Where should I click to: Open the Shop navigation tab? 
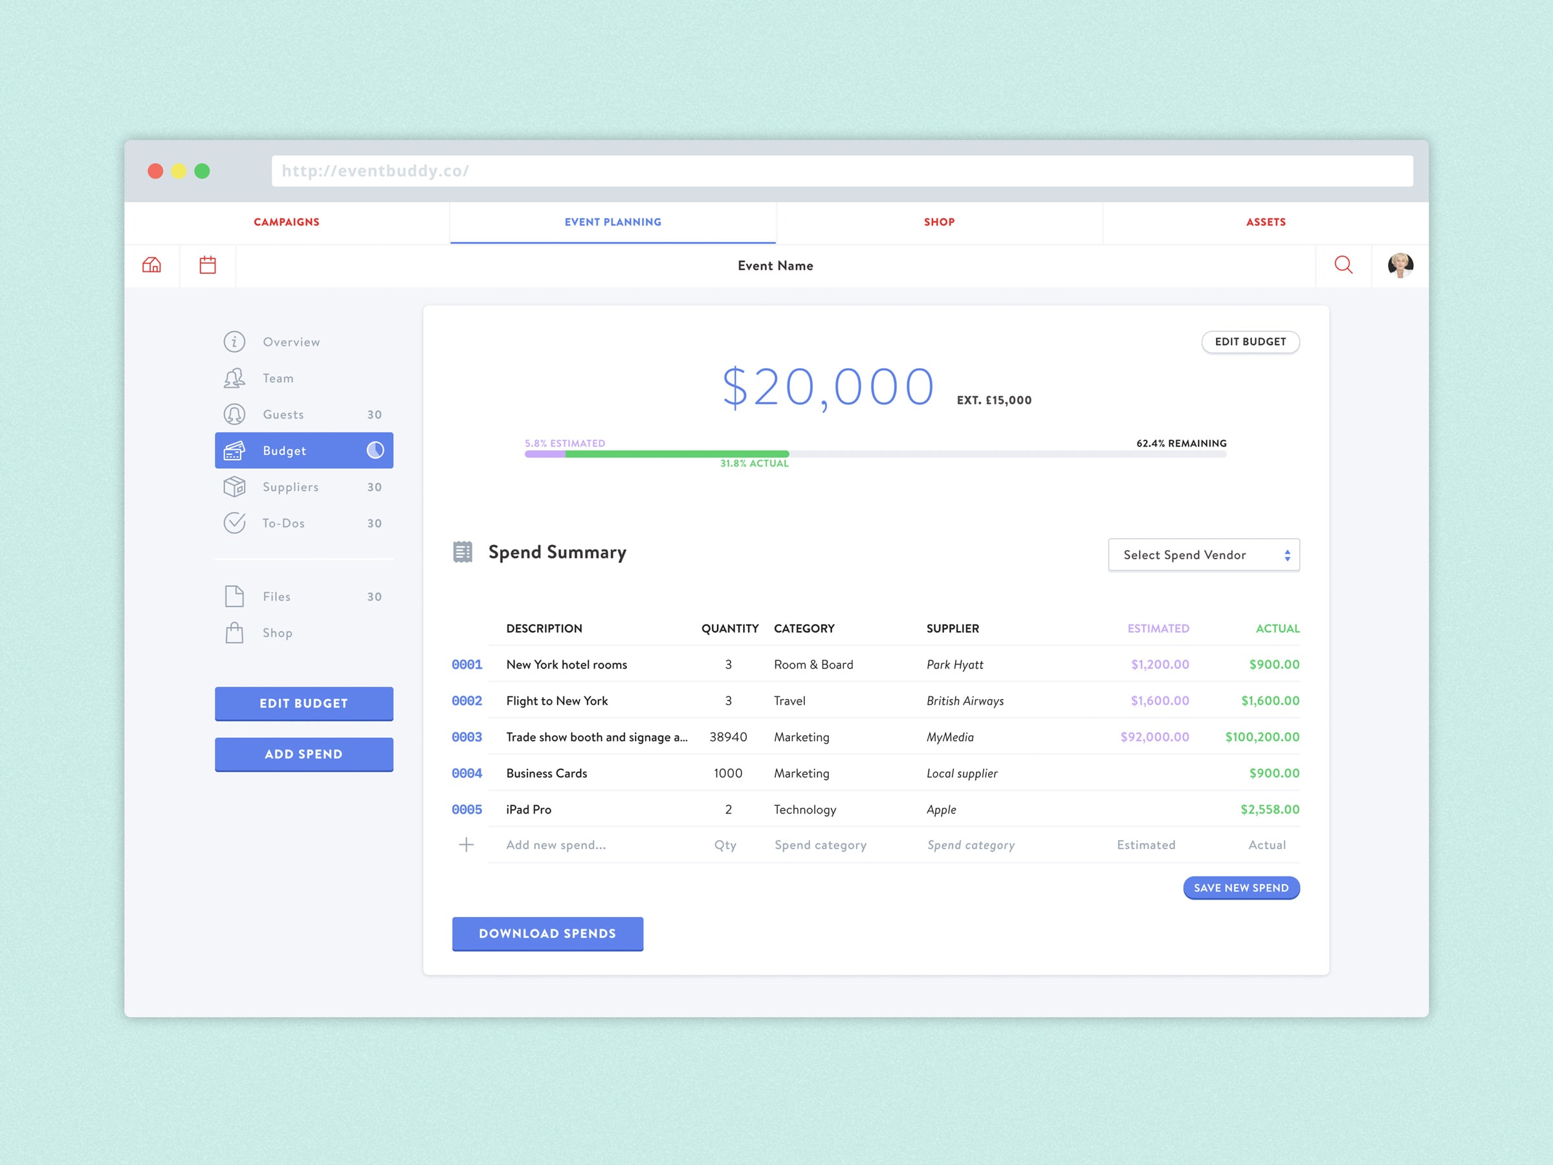click(938, 221)
